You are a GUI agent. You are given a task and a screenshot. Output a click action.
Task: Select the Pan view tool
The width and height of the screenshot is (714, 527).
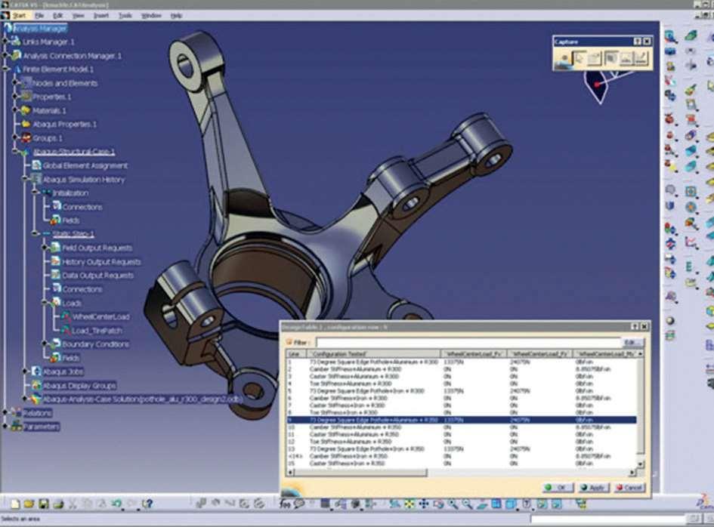click(424, 504)
